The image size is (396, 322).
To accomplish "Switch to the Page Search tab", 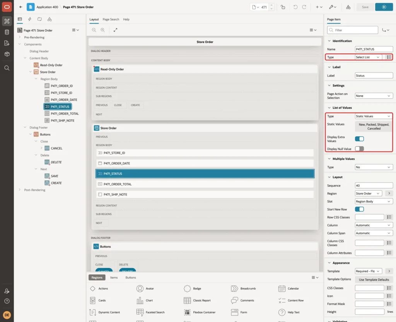I will pos(111,19).
